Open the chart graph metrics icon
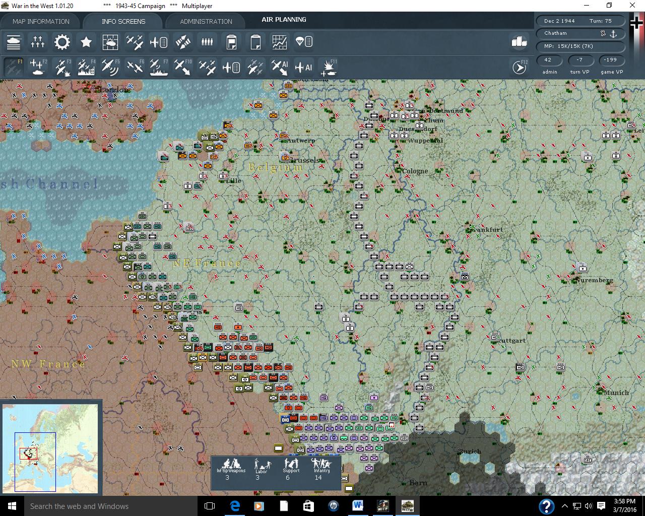645x516 pixels. (x=280, y=42)
